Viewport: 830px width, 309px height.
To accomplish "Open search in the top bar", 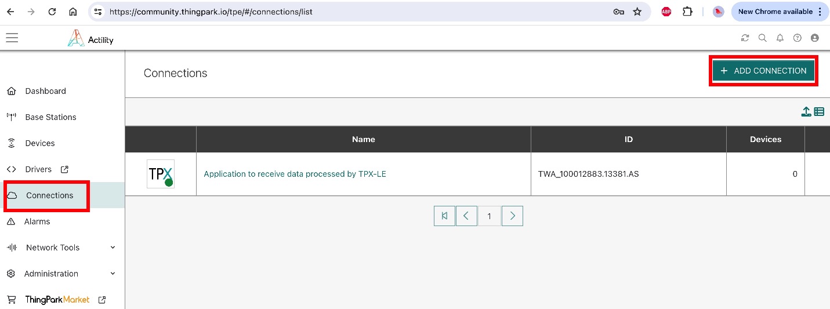I will coord(763,38).
